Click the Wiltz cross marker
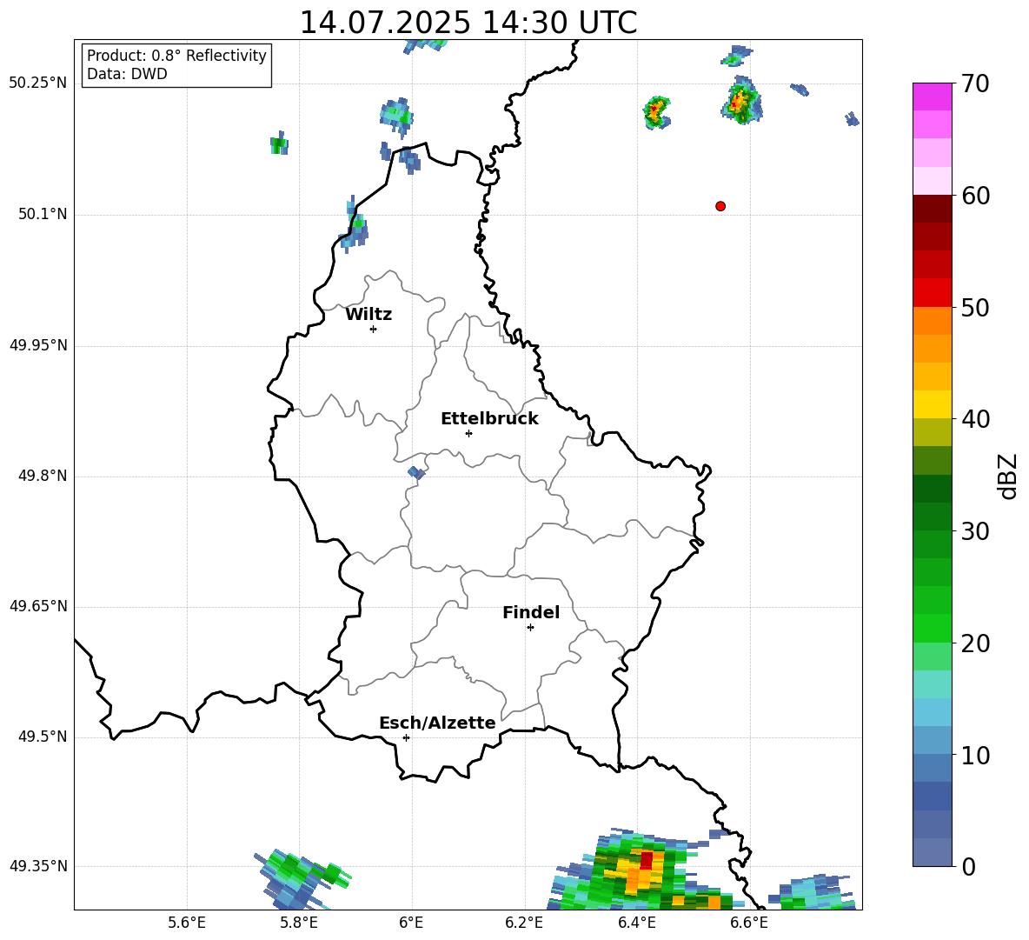1029x940 pixels. click(373, 329)
